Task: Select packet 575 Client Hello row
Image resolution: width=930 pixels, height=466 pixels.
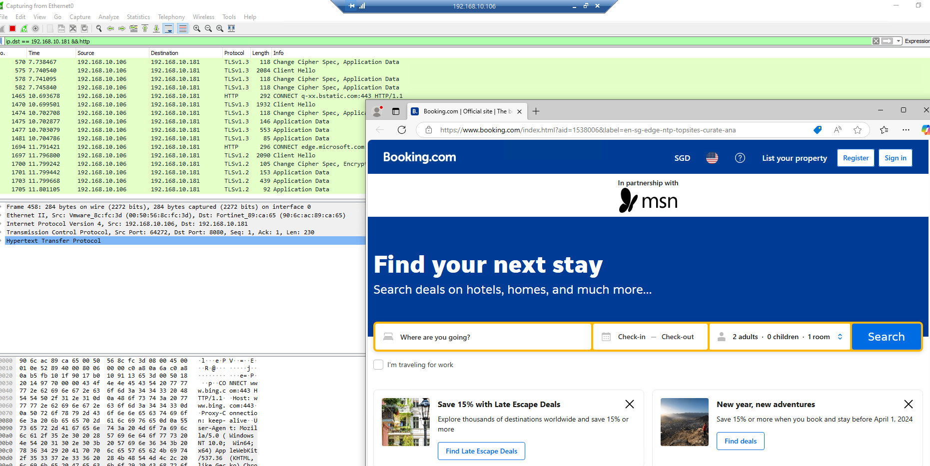Action: click(183, 70)
